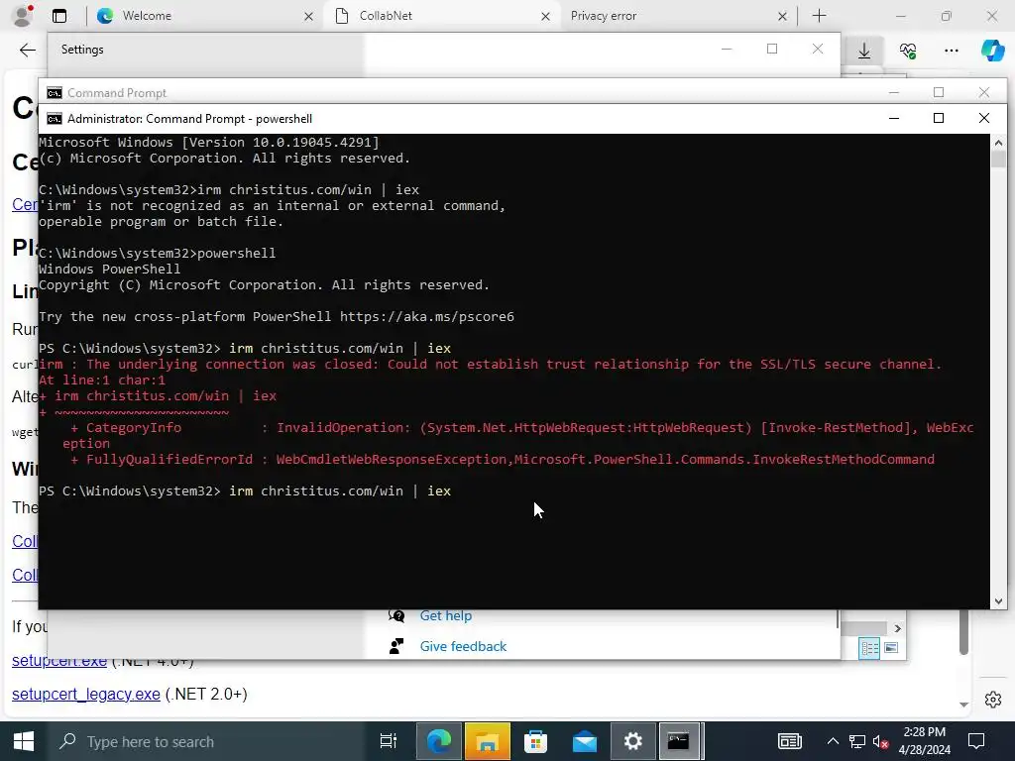
Task: Open Microsoft Store from taskbar
Action: 535,741
